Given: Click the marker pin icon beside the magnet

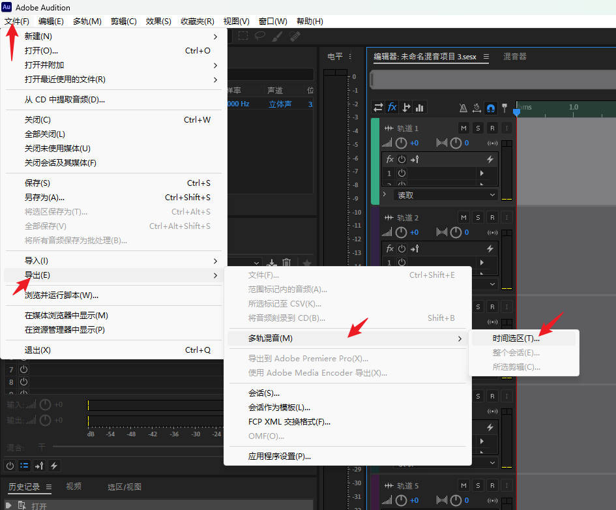Looking at the screenshot, I should click(505, 108).
